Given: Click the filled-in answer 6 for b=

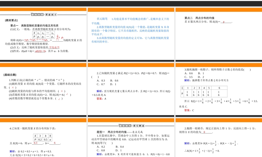Looking at the screenshot, I should point(55,143).
